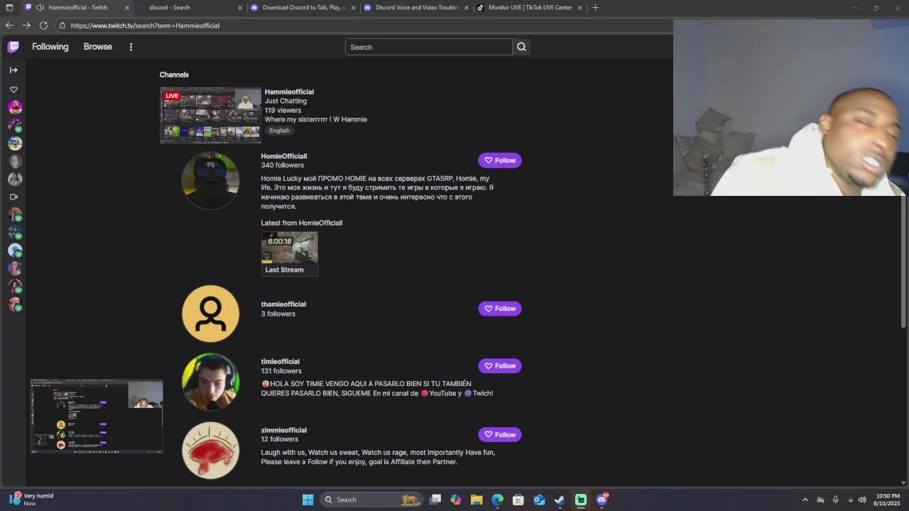Follow the timieofficial channel

(x=500, y=366)
